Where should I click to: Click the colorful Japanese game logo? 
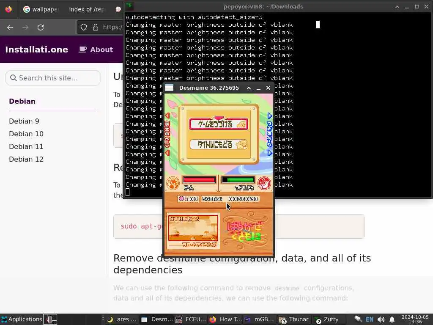tap(245, 231)
